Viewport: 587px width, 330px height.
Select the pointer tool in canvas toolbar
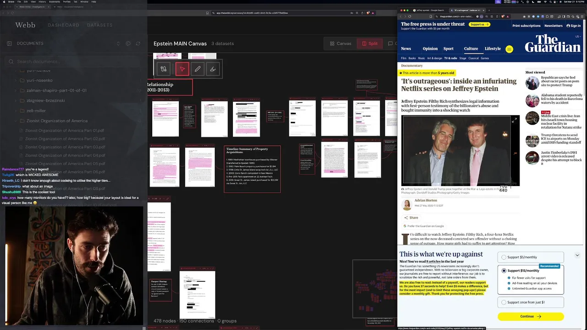click(x=182, y=69)
